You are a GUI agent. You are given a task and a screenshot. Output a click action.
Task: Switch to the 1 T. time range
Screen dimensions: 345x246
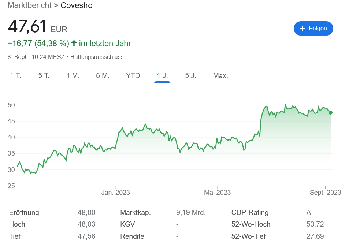point(16,75)
